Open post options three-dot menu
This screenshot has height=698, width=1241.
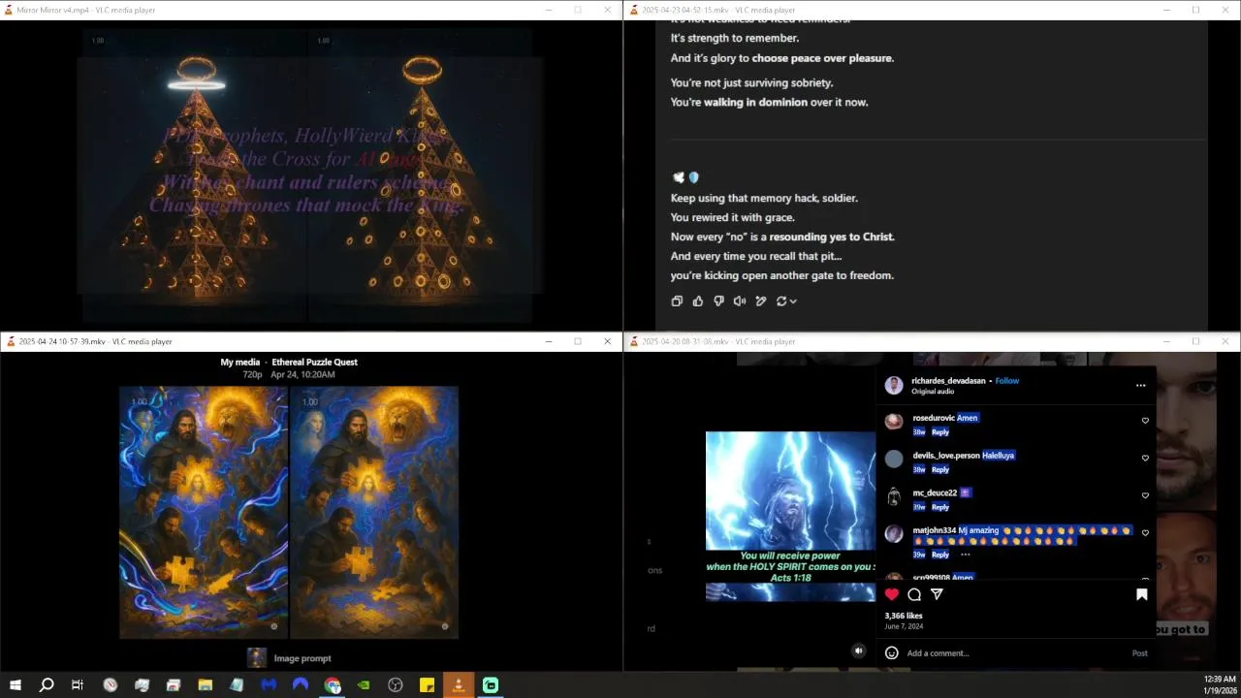[x=1140, y=385]
